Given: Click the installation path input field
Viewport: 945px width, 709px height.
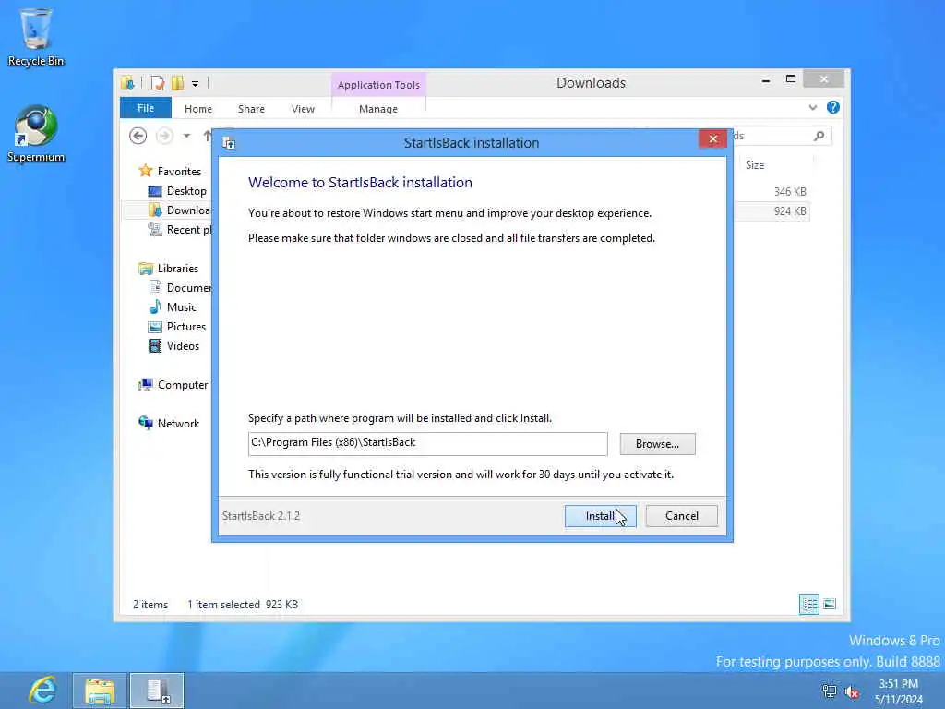Looking at the screenshot, I should click(427, 443).
